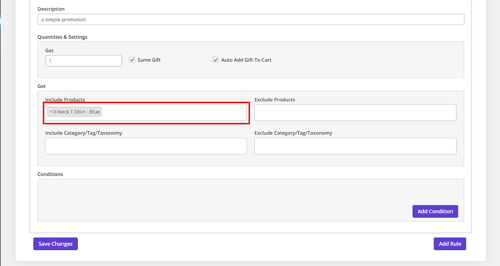Click the Quantities & Settings heading

click(62, 37)
